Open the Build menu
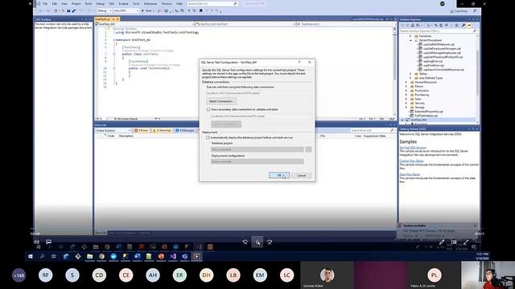The width and height of the screenshot is (515, 289). pos(89,3)
